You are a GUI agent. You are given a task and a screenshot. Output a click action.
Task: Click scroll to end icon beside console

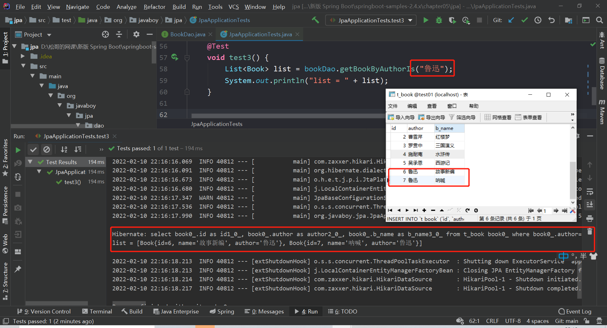coord(590,205)
